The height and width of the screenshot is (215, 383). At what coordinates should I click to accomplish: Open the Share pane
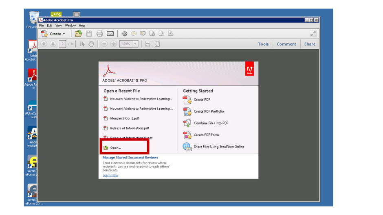[x=310, y=44]
